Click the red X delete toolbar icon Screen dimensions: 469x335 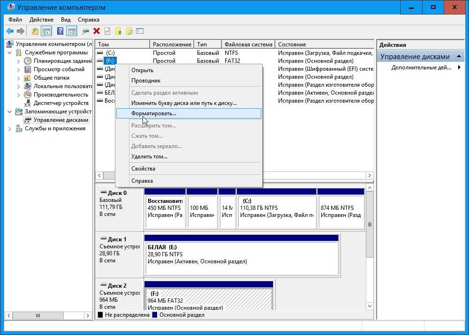97,31
